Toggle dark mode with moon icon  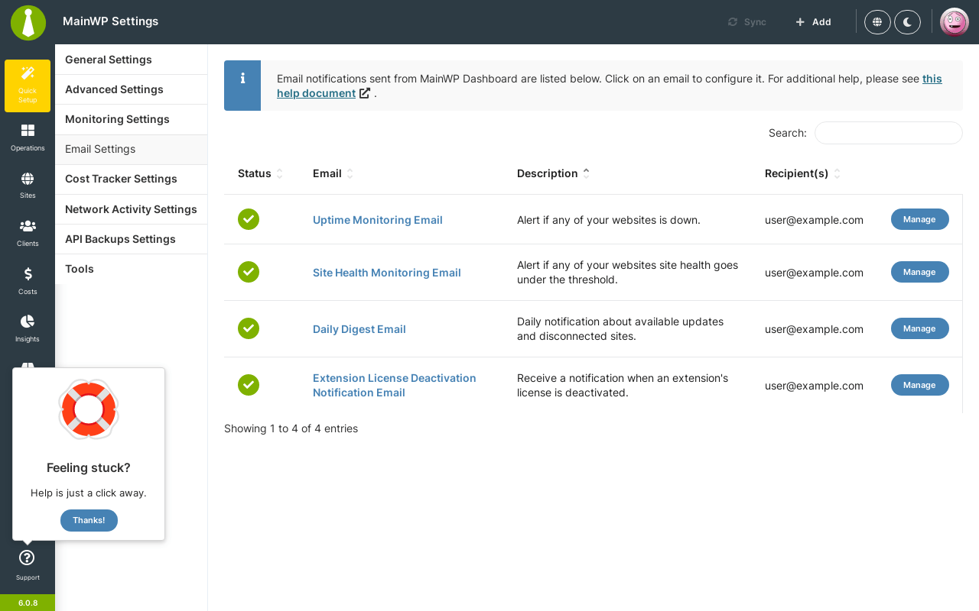tap(907, 22)
